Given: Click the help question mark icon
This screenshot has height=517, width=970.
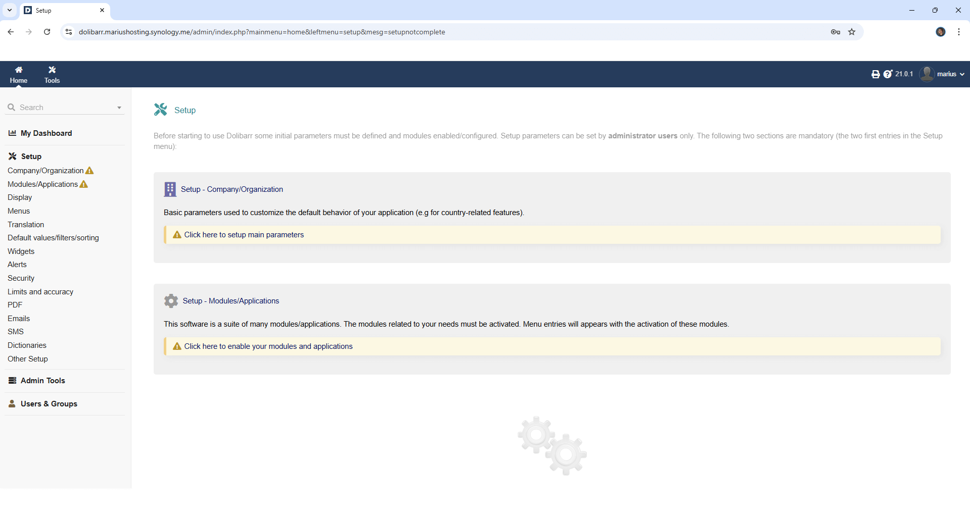Looking at the screenshot, I should [x=888, y=74].
